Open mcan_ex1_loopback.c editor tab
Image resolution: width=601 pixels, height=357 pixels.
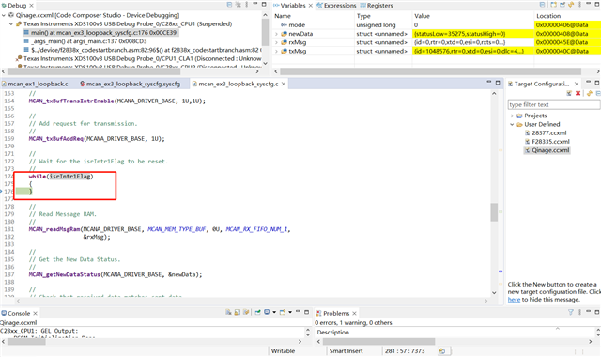click(x=35, y=84)
